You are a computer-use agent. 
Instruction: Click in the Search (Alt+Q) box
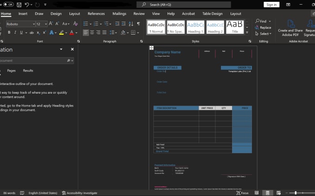point(183,5)
